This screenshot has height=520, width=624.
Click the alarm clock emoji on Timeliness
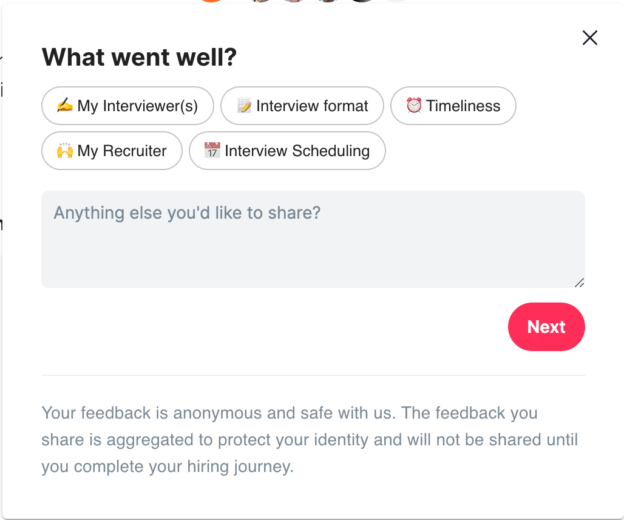click(414, 106)
